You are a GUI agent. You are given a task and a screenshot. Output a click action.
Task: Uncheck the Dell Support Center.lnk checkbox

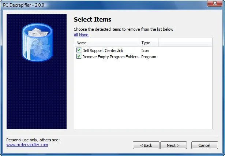pos(79,50)
